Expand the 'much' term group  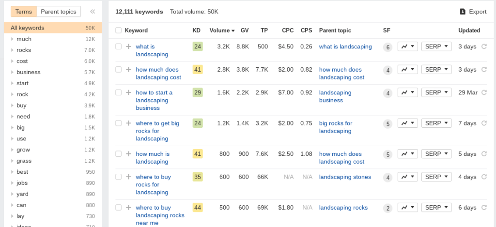coord(12,39)
